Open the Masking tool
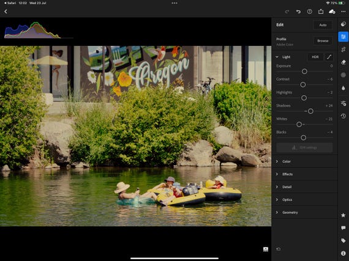The height and width of the screenshot is (261, 349). point(343,75)
